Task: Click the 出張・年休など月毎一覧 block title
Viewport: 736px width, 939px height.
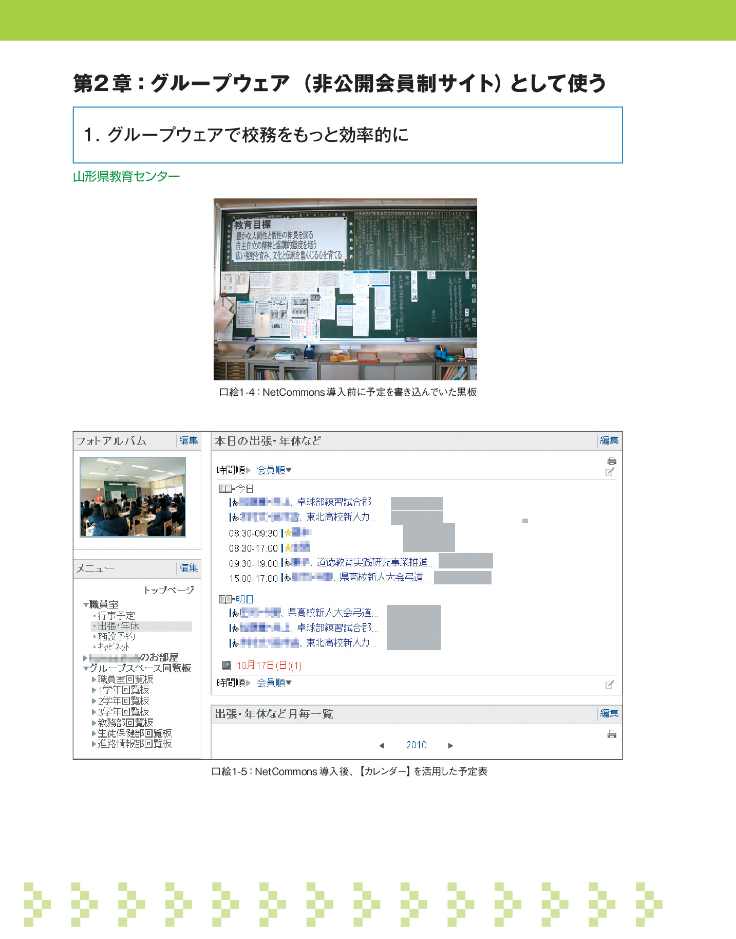Action: point(274,714)
